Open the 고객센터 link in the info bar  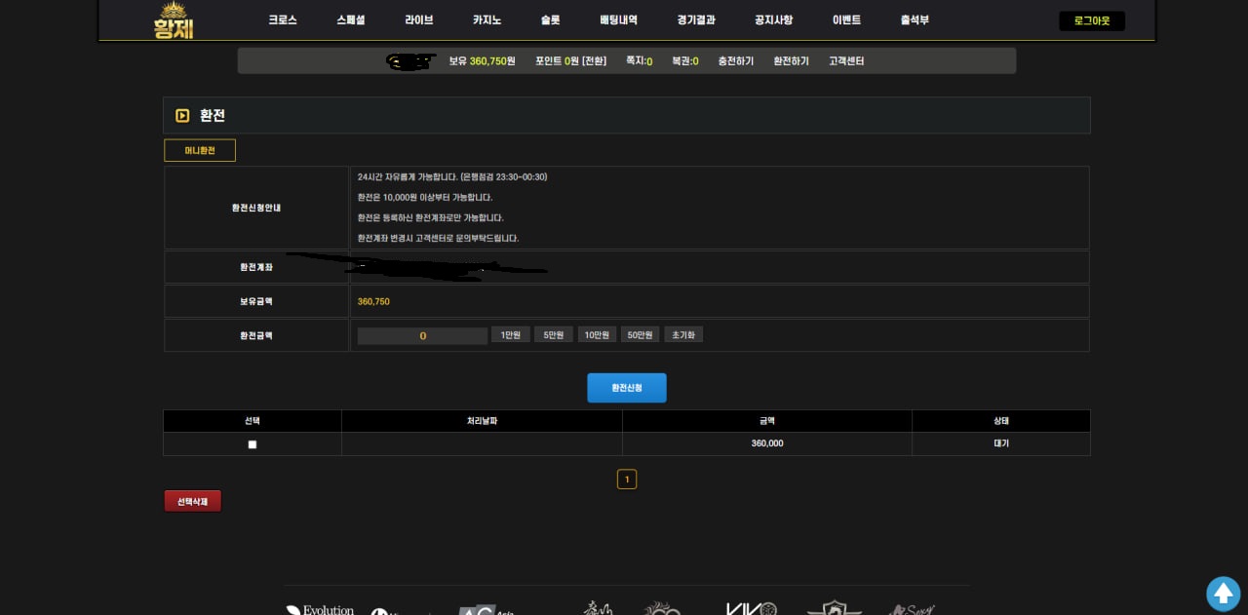click(846, 61)
